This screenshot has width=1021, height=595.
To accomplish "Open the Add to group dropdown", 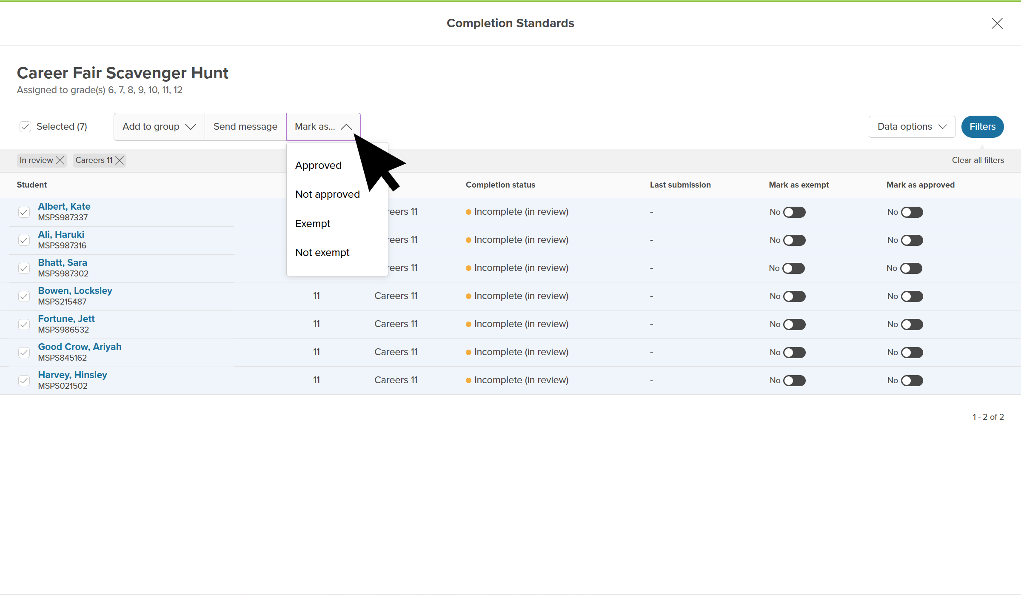I will (159, 127).
